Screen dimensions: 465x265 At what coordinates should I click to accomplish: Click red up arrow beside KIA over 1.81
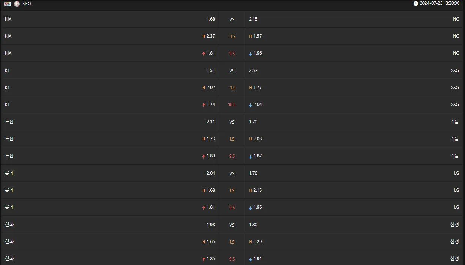[x=204, y=54]
